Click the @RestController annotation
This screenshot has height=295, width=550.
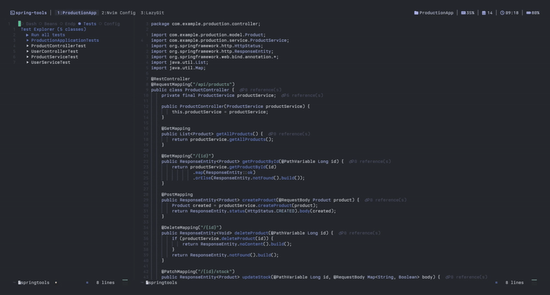click(x=170, y=79)
